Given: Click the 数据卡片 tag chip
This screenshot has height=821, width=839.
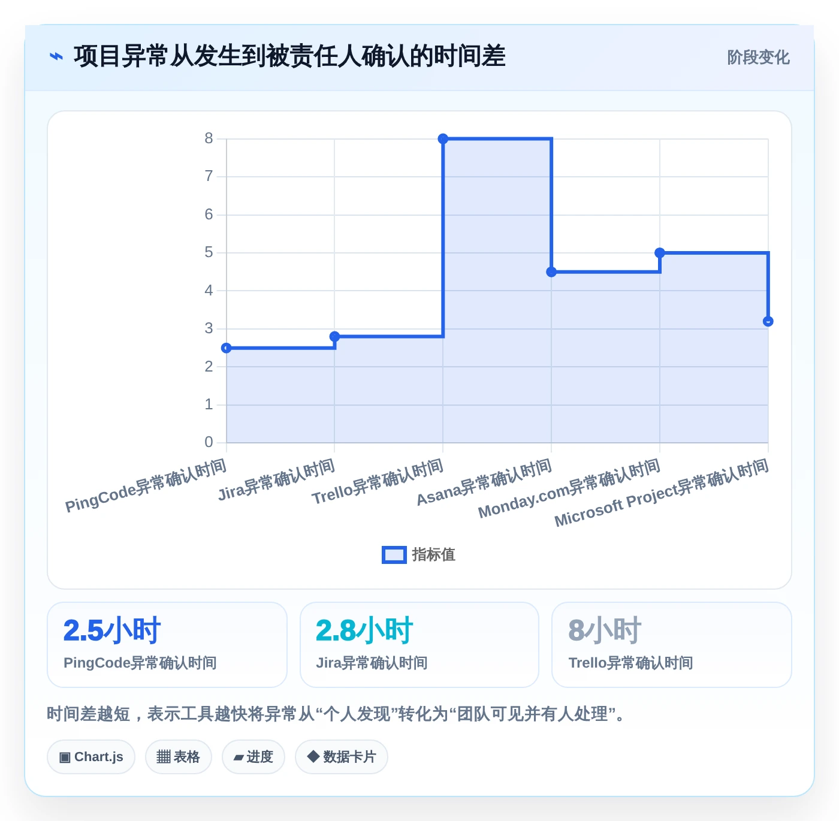Looking at the screenshot, I should (x=342, y=757).
